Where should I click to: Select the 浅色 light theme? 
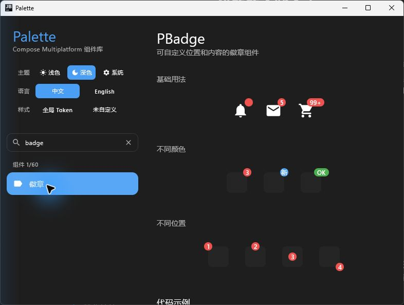[50, 73]
